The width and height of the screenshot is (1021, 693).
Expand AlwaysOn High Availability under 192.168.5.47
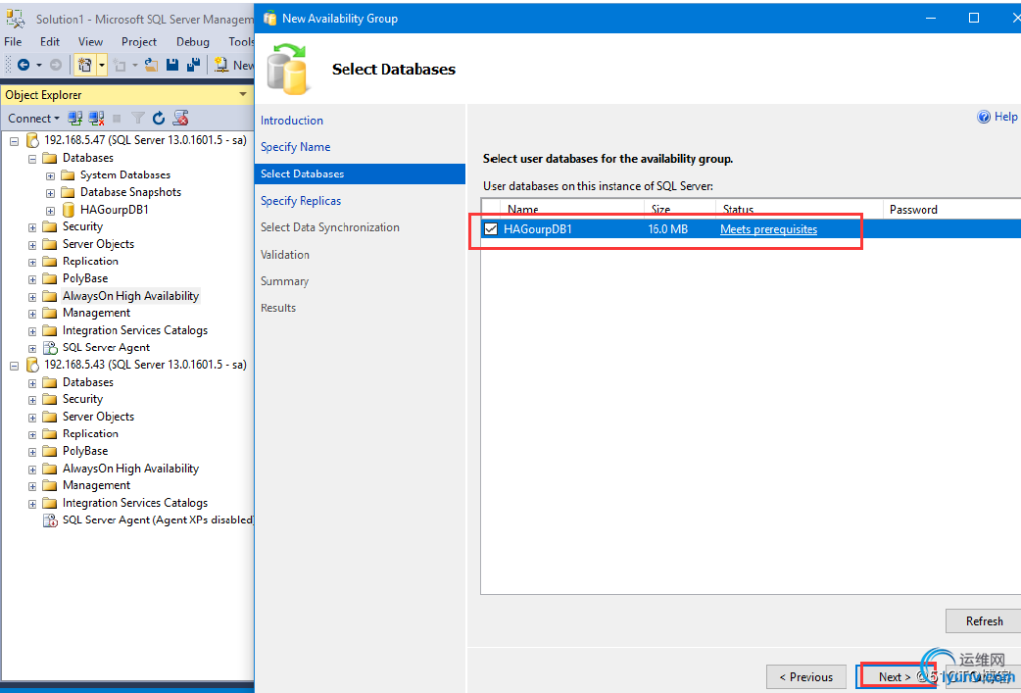tap(32, 297)
